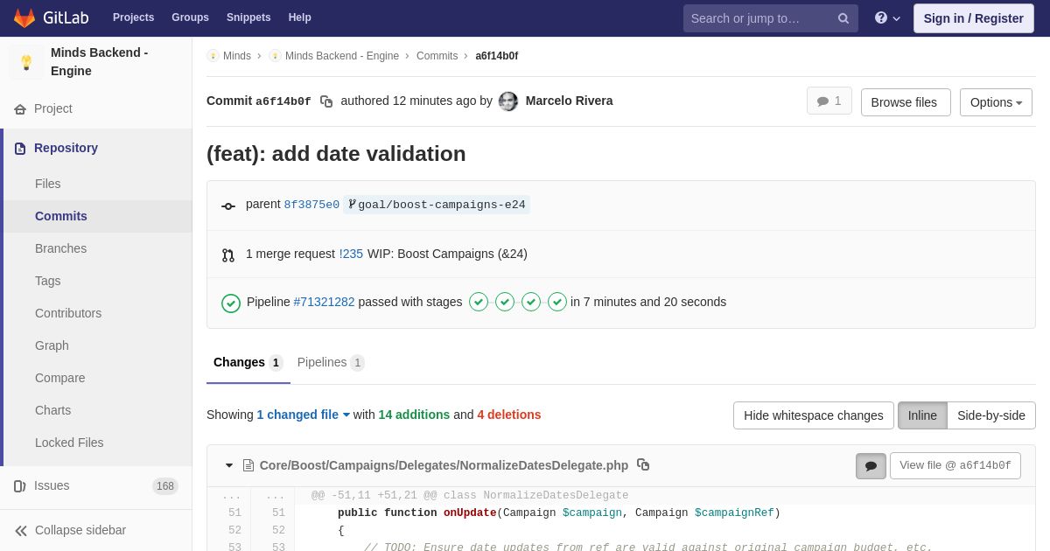Click the GitLab fox logo

pos(24,17)
